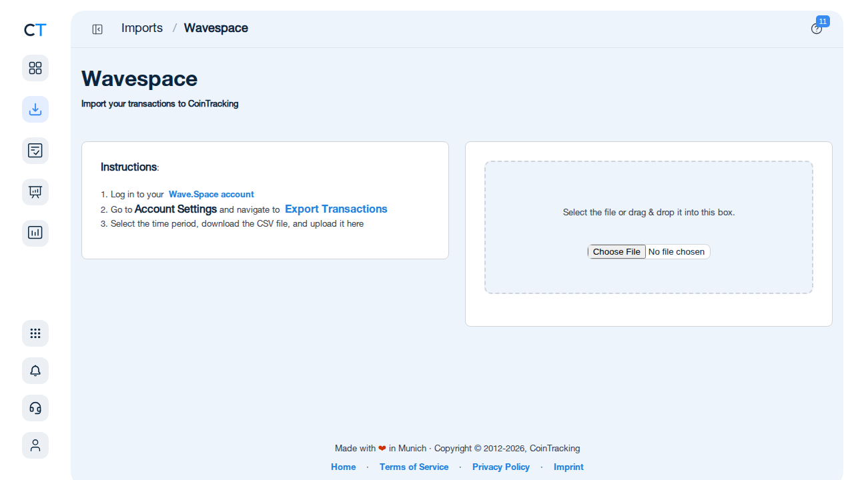Open the Privacy Policy footer link
Viewport: 854px width, 480px height.
click(501, 467)
